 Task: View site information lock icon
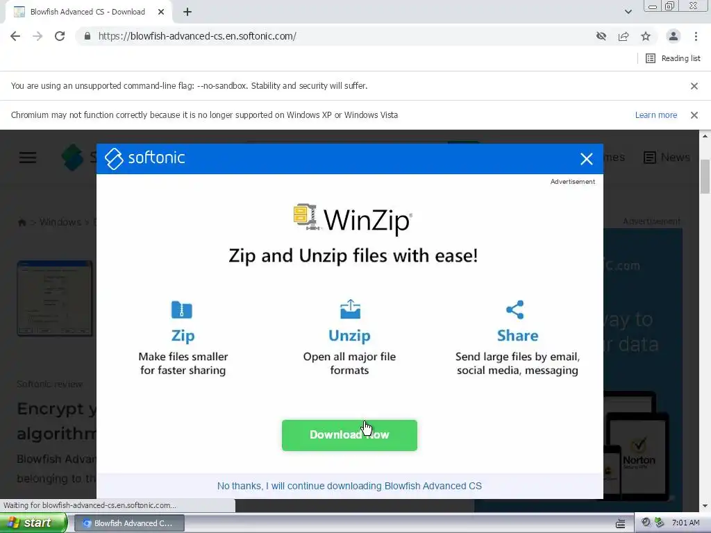click(x=87, y=36)
